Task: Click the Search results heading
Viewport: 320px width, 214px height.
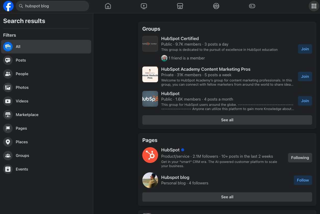Action: coord(24,21)
